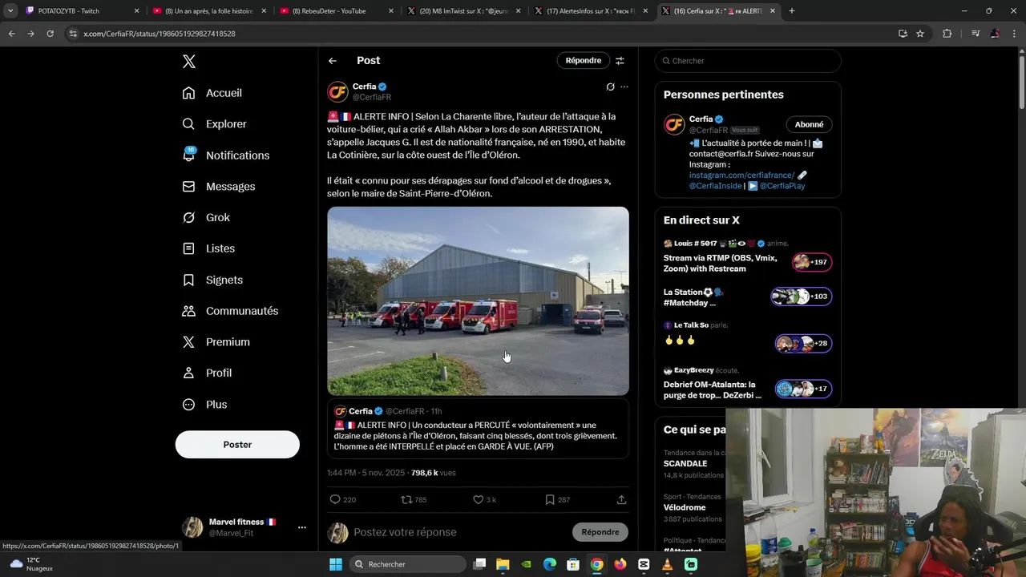Open the Windows Start menu
Viewport: 1026px width, 577px height.
pos(336,564)
